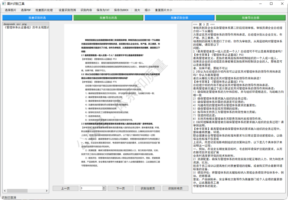Recognize current page via 识别当前页
Image resolution: width=288 pixels, height=200 pixels.
[x=148, y=188]
